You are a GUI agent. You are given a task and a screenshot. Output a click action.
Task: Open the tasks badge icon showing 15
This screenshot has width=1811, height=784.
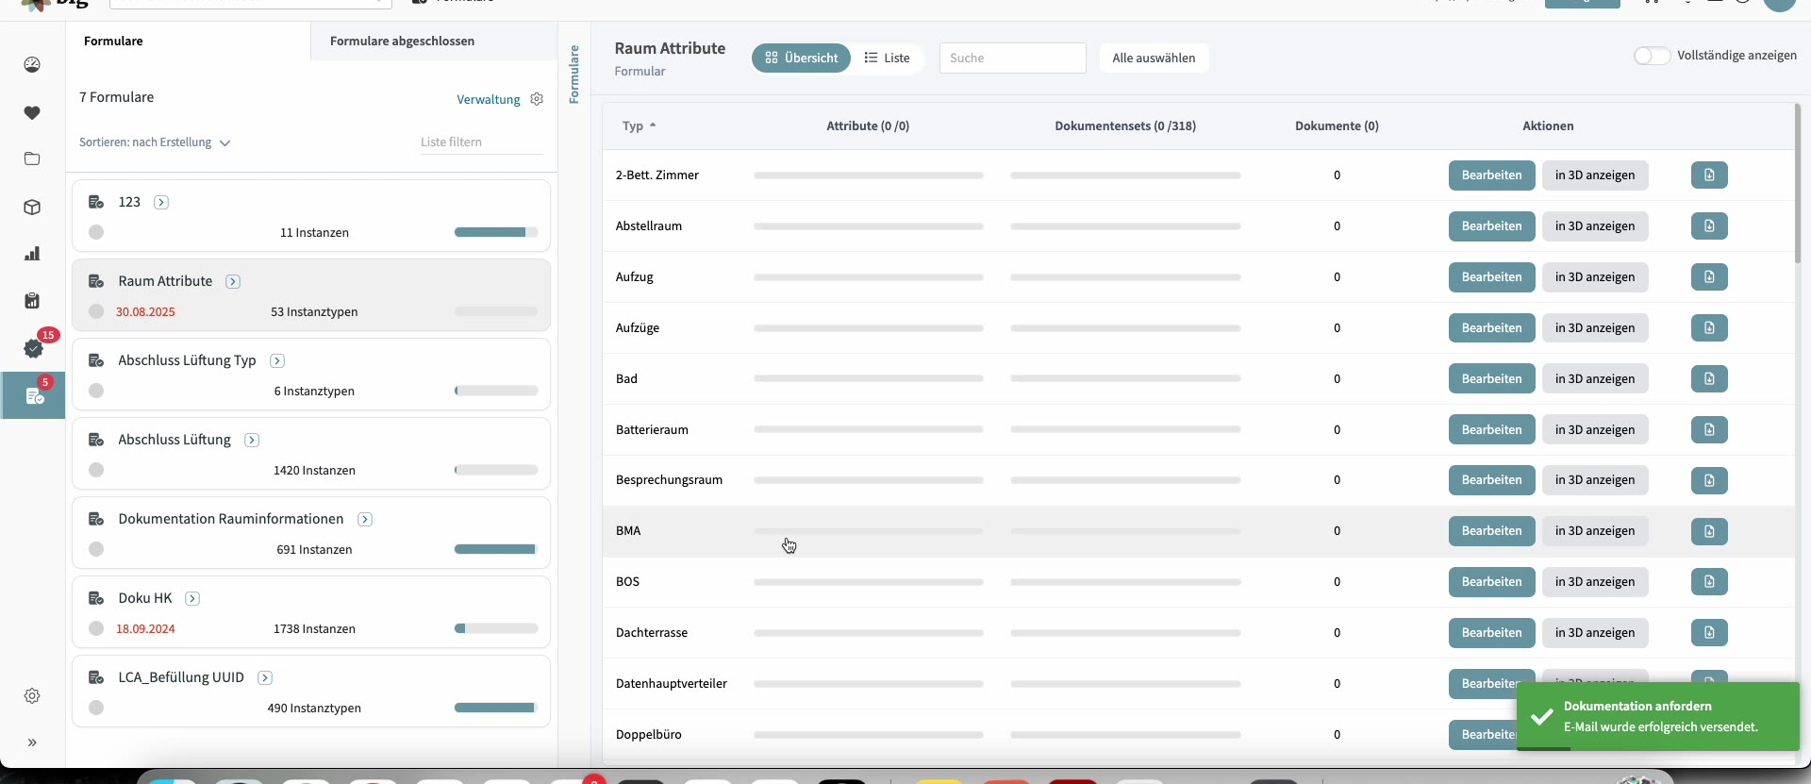coord(34,348)
